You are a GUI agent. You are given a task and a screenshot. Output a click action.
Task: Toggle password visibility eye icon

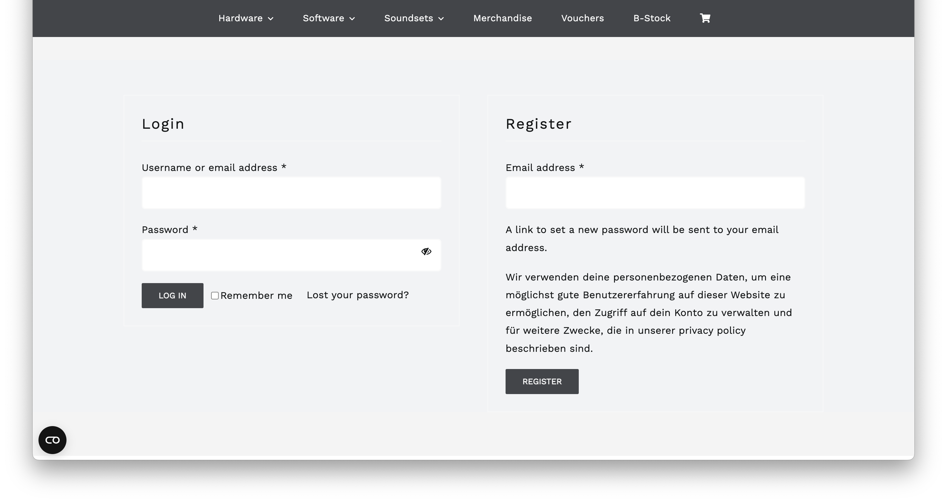[x=426, y=252]
